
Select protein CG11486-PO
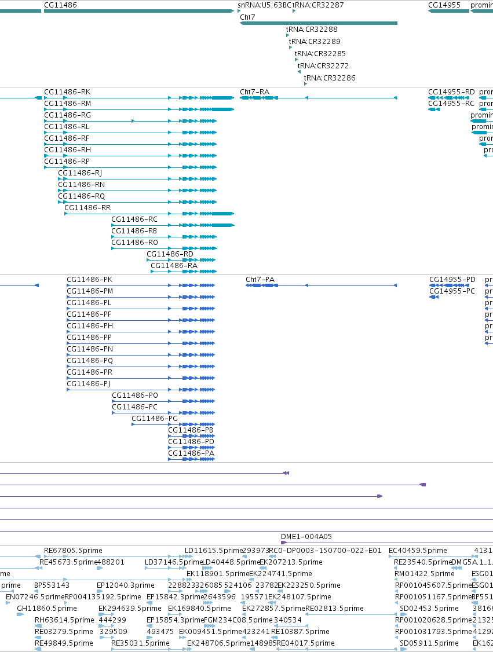coord(135,396)
